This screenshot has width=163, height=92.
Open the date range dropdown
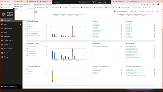pos(146,11)
